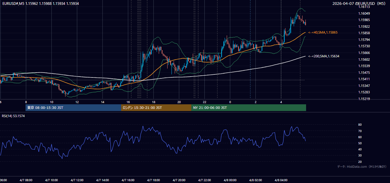Click price level 1.16049 on the price axis
The height and width of the screenshot is (183, 390).
coord(364,13)
